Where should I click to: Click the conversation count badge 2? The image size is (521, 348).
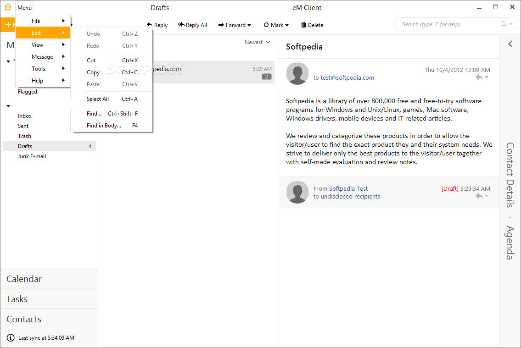pos(267,77)
